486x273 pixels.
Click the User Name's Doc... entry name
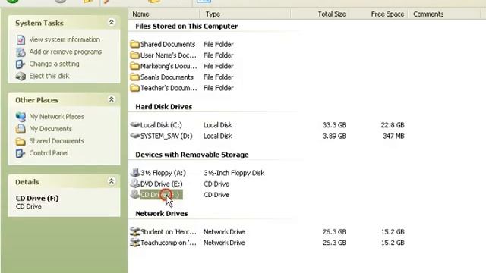169,55
